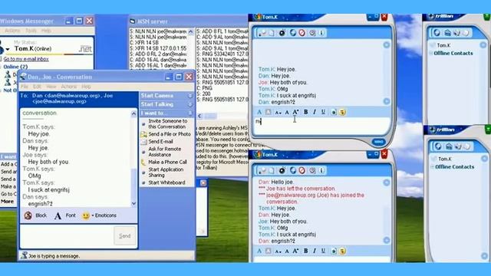Viewport: 491px width, 276px height.
Task: Toggle Bold in upper Trillian chat
Action: [305, 112]
